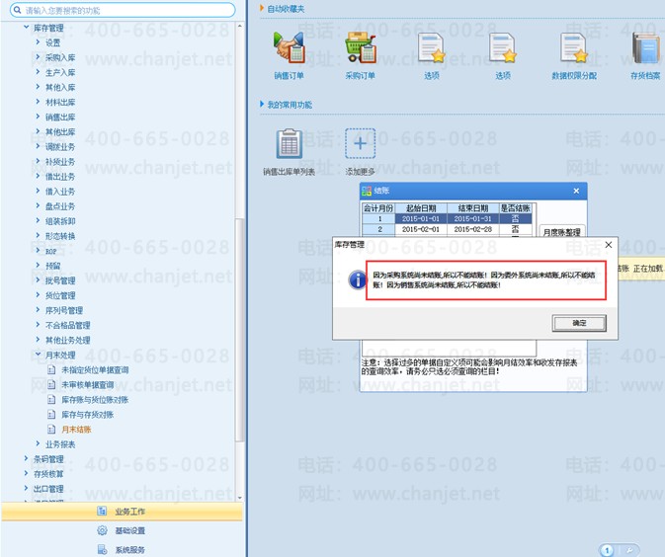Expand the 条码管理 tree node
The height and width of the screenshot is (557, 665).
(x=27, y=458)
